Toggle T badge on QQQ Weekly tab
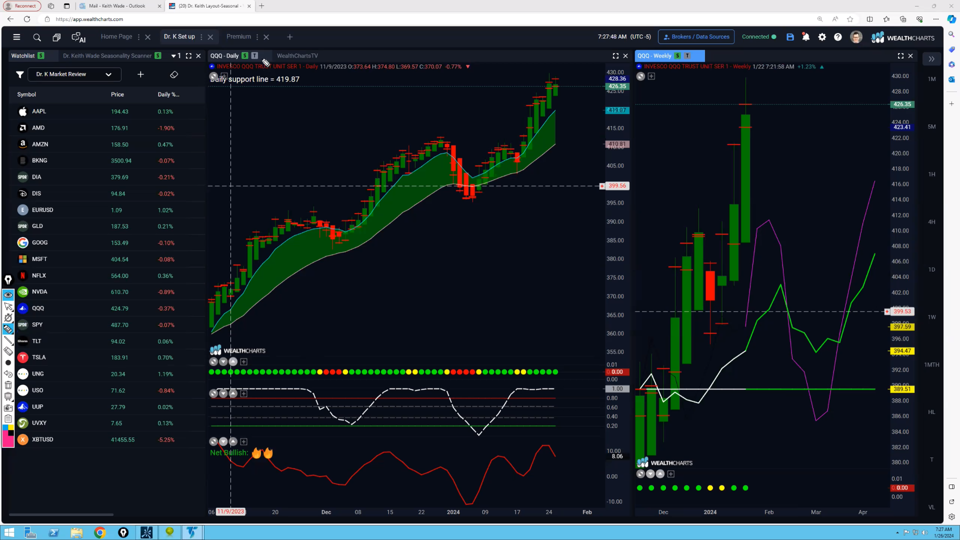Image resolution: width=960 pixels, height=540 pixels. 687,56
